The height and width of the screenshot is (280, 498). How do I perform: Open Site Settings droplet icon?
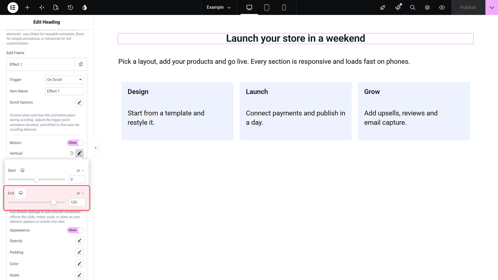point(85,7)
